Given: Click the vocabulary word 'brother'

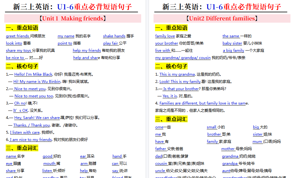Looking at the screenshot, I should pyautogui.click(x=214, y=134).
